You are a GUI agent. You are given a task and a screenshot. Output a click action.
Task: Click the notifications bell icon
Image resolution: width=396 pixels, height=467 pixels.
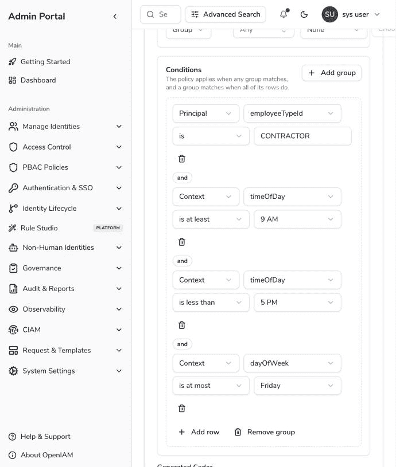[284, 14]
